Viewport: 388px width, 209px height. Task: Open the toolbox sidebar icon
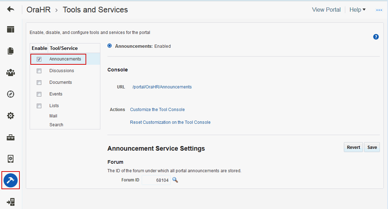(11, 138)
